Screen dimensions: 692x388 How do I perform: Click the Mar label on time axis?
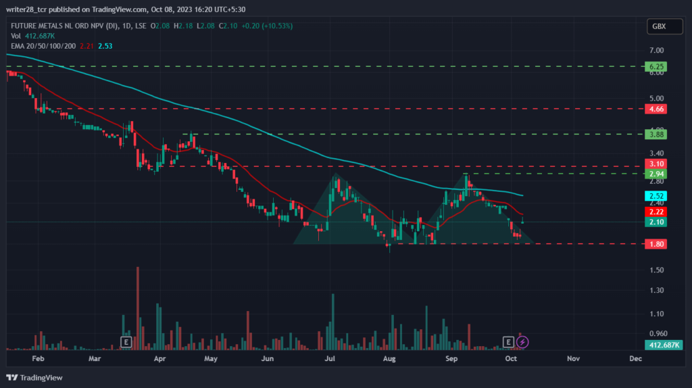pyautogui.click(x=95, y=358)
